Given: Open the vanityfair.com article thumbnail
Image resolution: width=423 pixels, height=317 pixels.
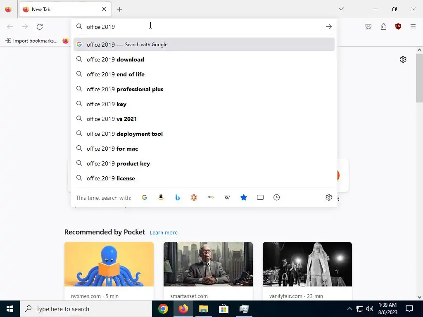Looking at the screenshot, I should (x=307, y=264).
